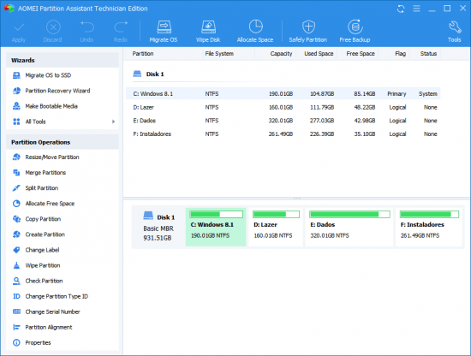471x356 pixels.
Task: Select the E: Dados row in list
Action: (283, 121)
